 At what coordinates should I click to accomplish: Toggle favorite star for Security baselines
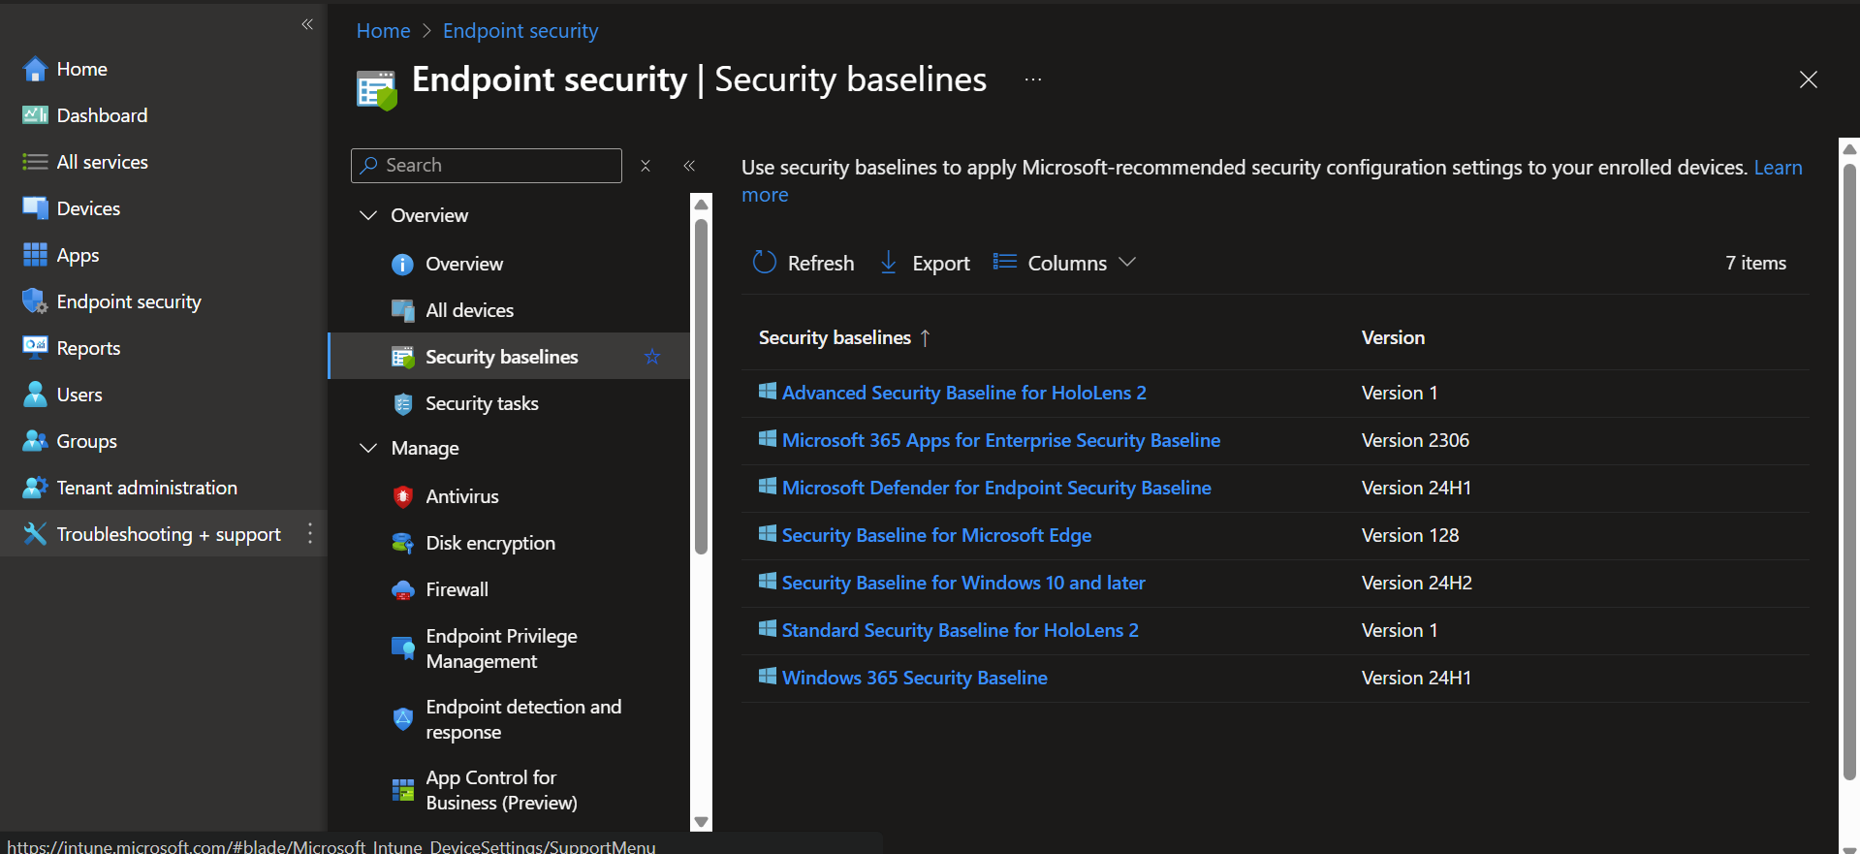(652, 357)
